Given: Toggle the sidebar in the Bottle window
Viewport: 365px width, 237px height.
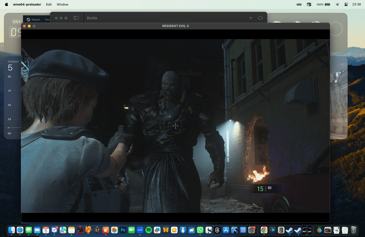Looking at the screenshot, I should pos(76,18).
